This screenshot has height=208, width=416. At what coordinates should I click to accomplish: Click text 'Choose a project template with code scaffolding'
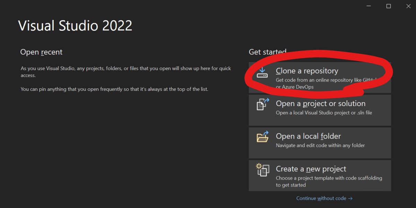[x=329, y=178]
